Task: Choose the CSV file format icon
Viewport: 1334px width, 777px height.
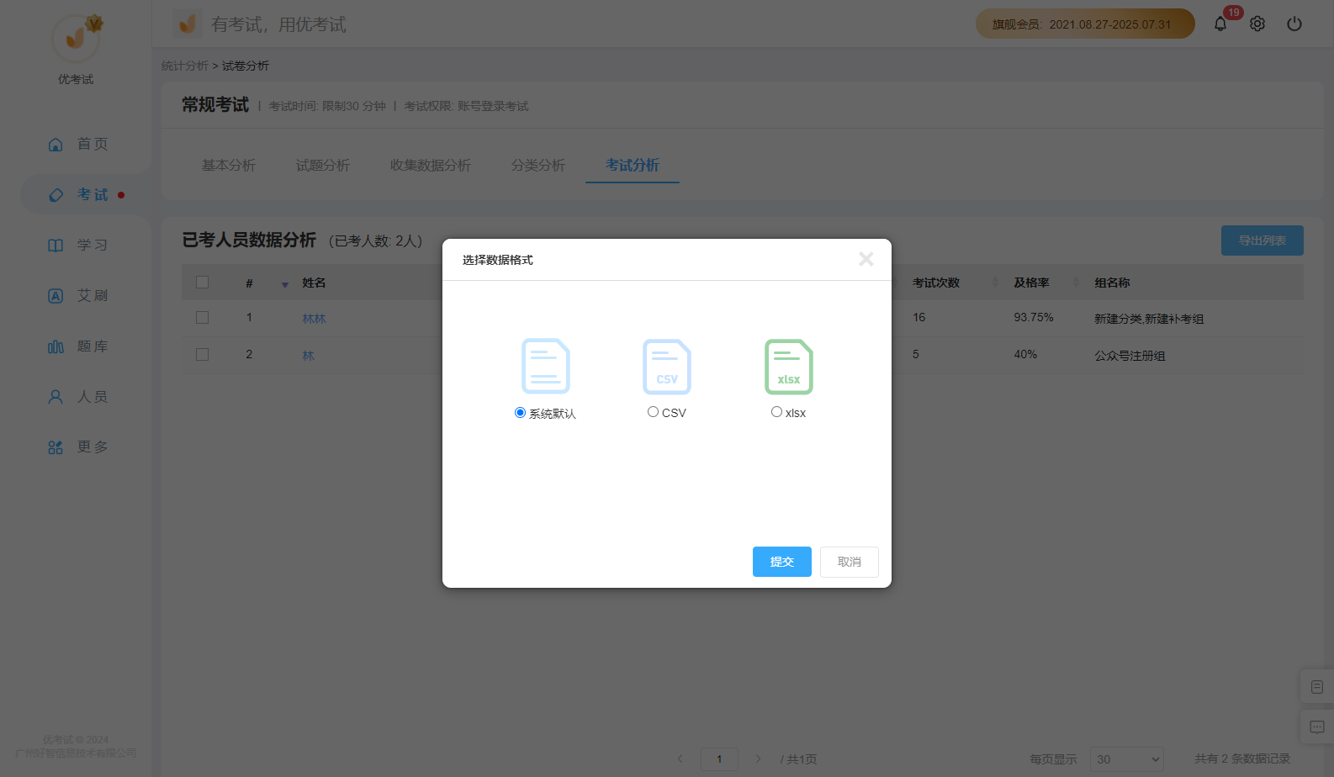Action: 667,366
